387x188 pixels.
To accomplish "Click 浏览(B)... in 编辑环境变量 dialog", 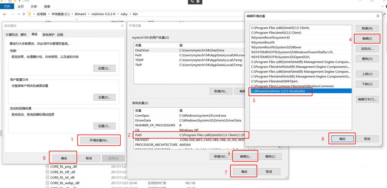I will pos(367,49).
